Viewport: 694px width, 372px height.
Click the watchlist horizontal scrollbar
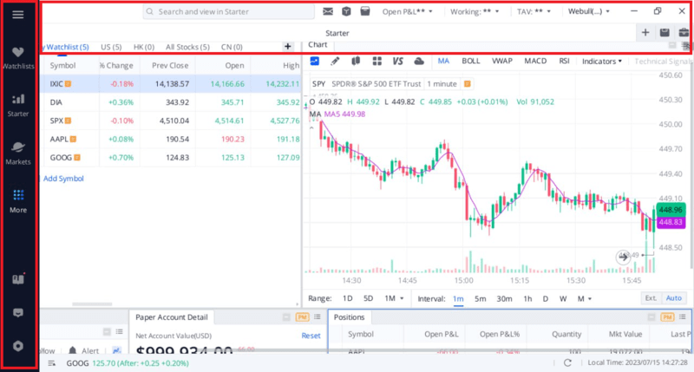tap(92, 303)
